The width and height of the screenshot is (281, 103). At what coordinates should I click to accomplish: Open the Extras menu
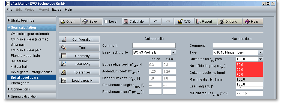click(57, 10)
